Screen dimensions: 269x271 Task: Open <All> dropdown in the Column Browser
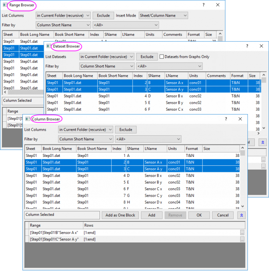148,139
